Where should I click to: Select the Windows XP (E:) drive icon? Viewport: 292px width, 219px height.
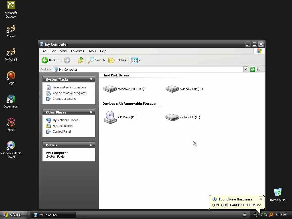[x=172, y=89]
